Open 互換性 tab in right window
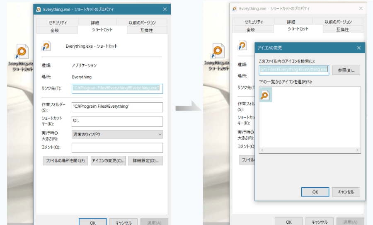Screen dimensions: 373x225 (x=343, y=29)
